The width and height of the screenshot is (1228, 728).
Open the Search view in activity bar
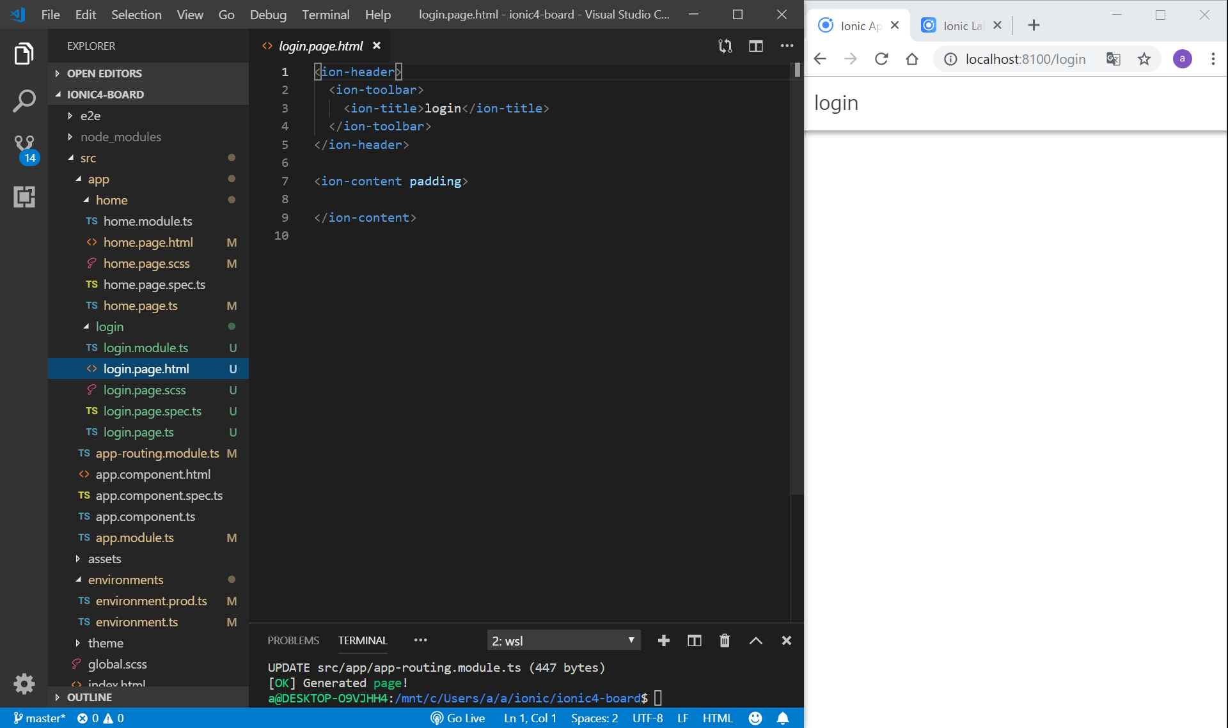pos(24,100)
